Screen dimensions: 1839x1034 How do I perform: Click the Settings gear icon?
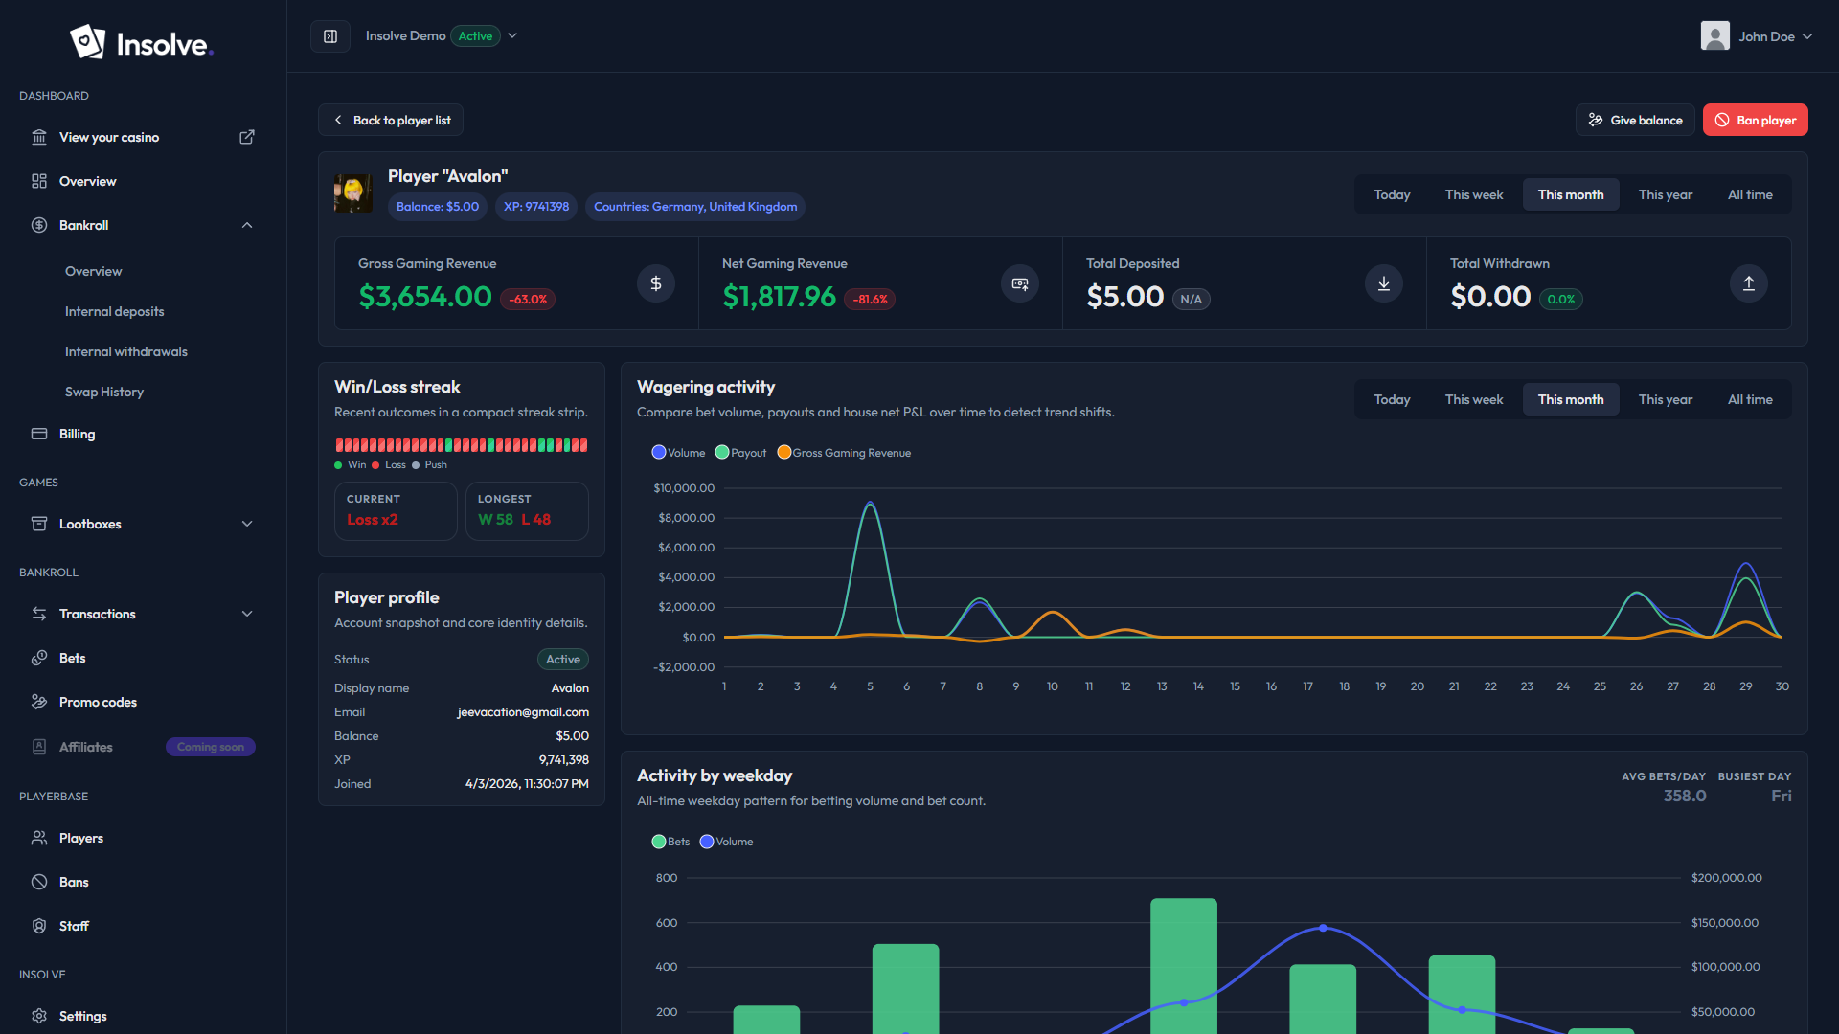[39, 1016]
